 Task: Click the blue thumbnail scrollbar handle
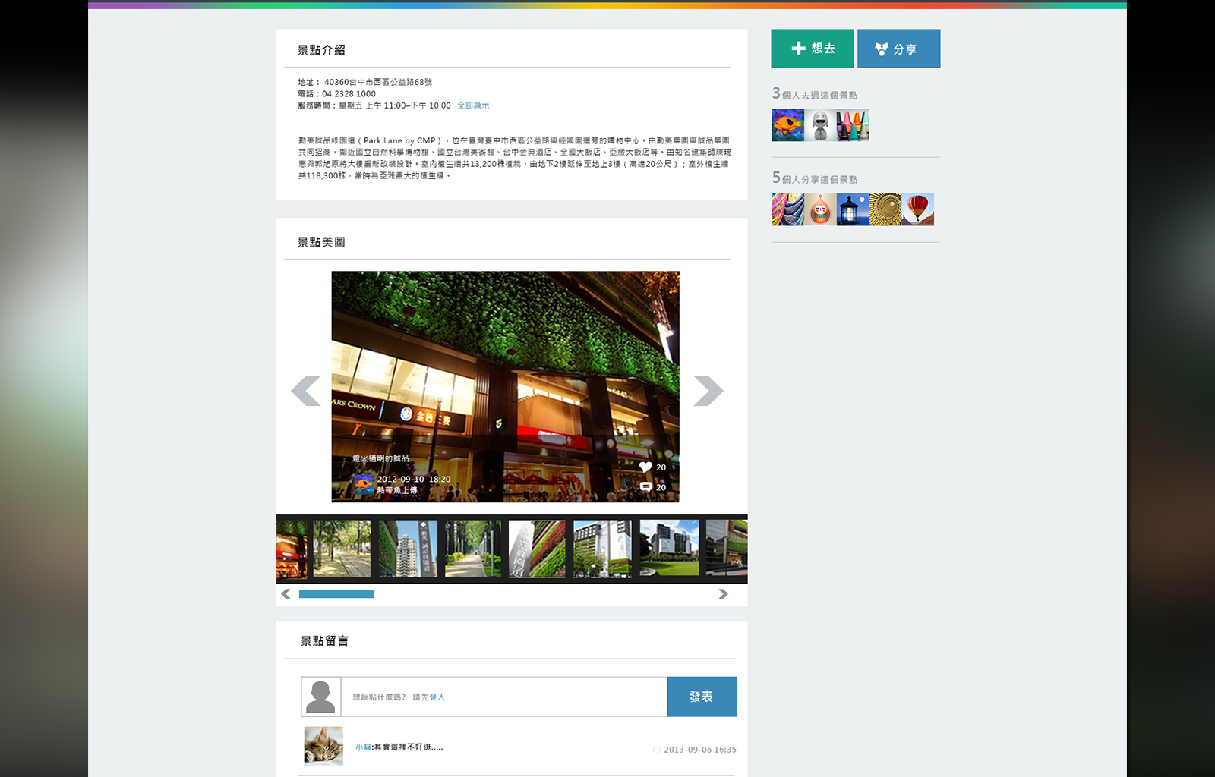pos(336,594)
